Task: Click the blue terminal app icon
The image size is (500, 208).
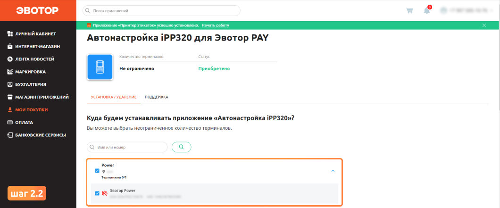Action: (x=100, y=67)
